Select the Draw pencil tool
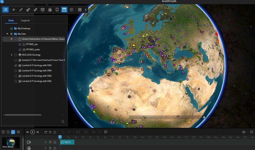 tap(21, 10)
